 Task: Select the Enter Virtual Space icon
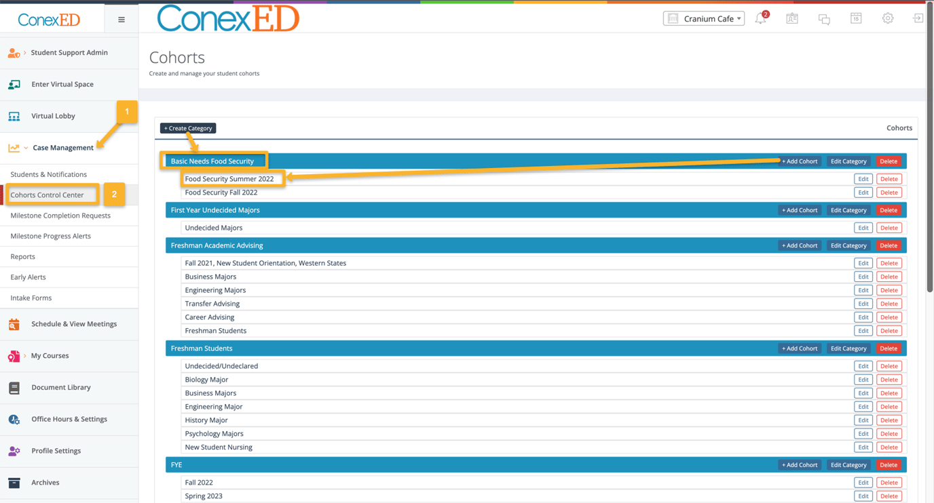[x=14, y=84]
